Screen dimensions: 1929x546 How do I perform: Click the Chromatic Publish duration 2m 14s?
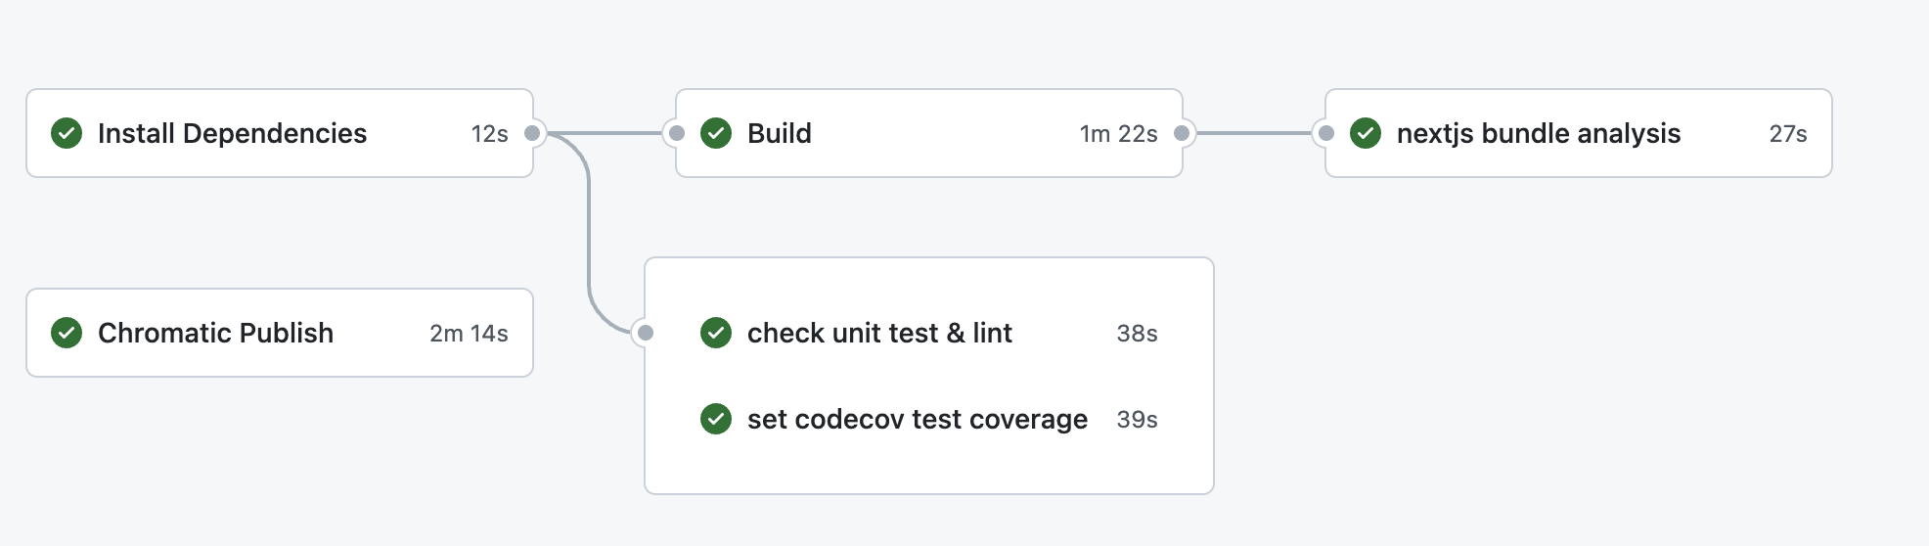[x=469, y=334]
